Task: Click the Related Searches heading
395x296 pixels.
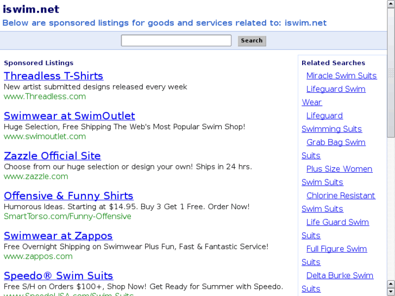Action: (x=333, y=63)
